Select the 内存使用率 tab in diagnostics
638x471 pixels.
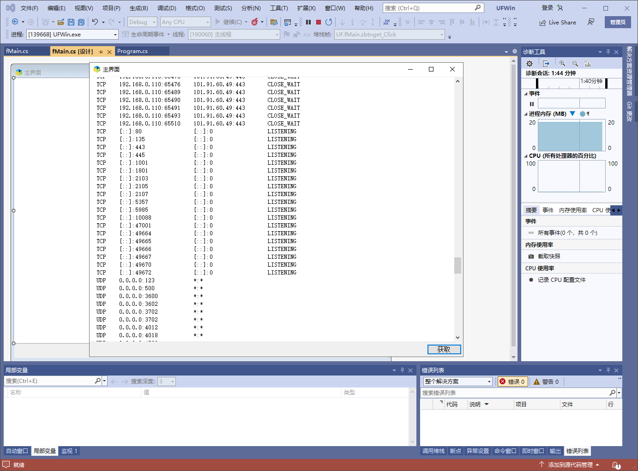[573, 210]
